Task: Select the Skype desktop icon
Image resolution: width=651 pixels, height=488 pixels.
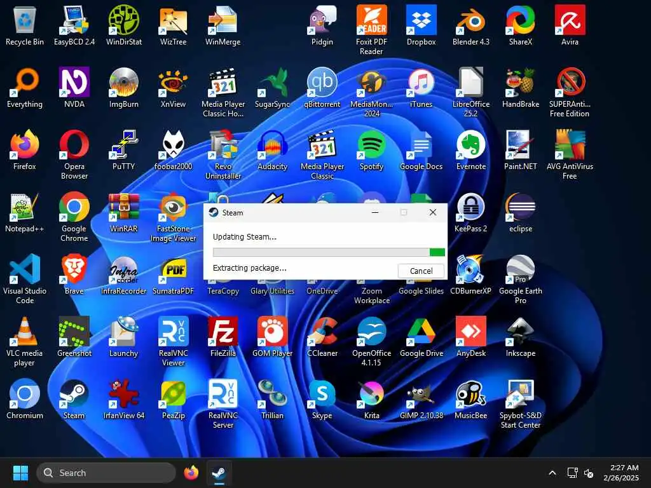Action: (322, 399)
